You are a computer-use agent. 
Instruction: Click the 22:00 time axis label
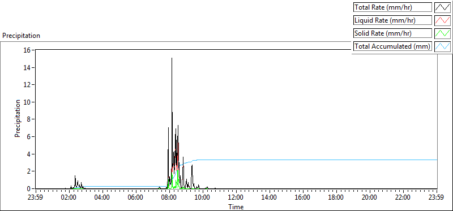click(403, 198)
